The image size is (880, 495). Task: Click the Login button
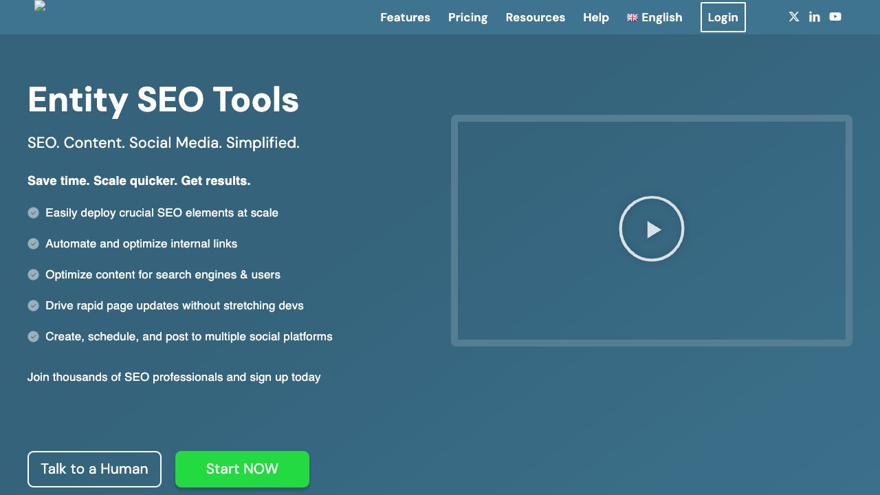(723, 17)
